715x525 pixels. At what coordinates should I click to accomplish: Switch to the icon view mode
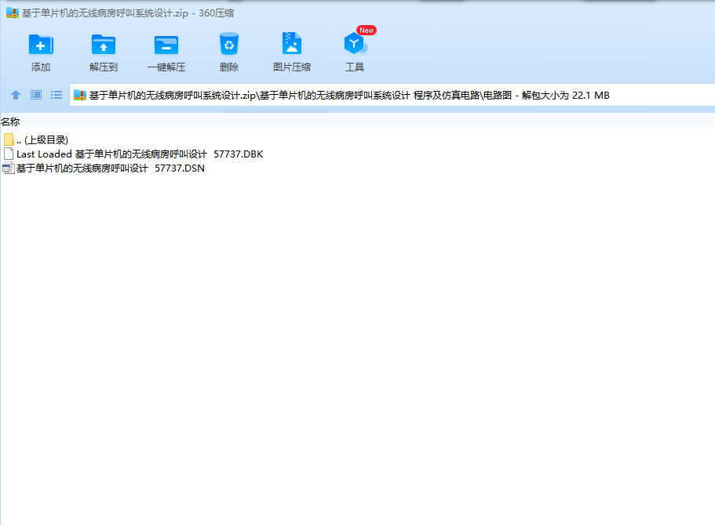click(x=36, y=95)
